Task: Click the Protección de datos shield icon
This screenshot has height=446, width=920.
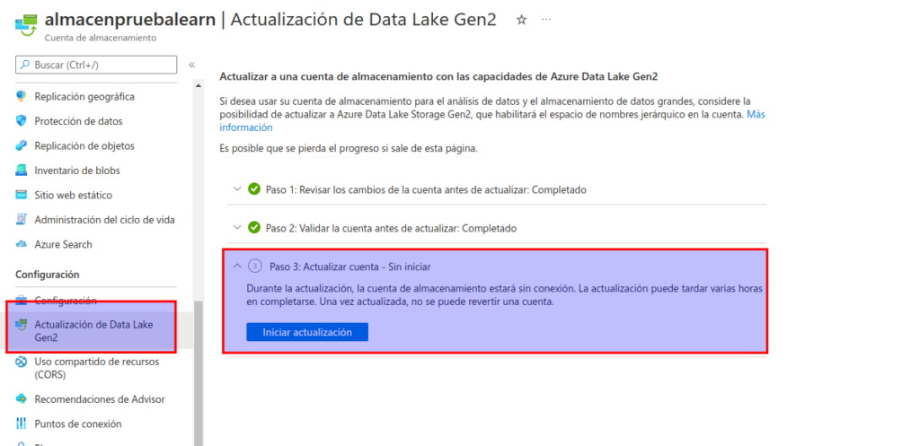Action: pos(22,121)
